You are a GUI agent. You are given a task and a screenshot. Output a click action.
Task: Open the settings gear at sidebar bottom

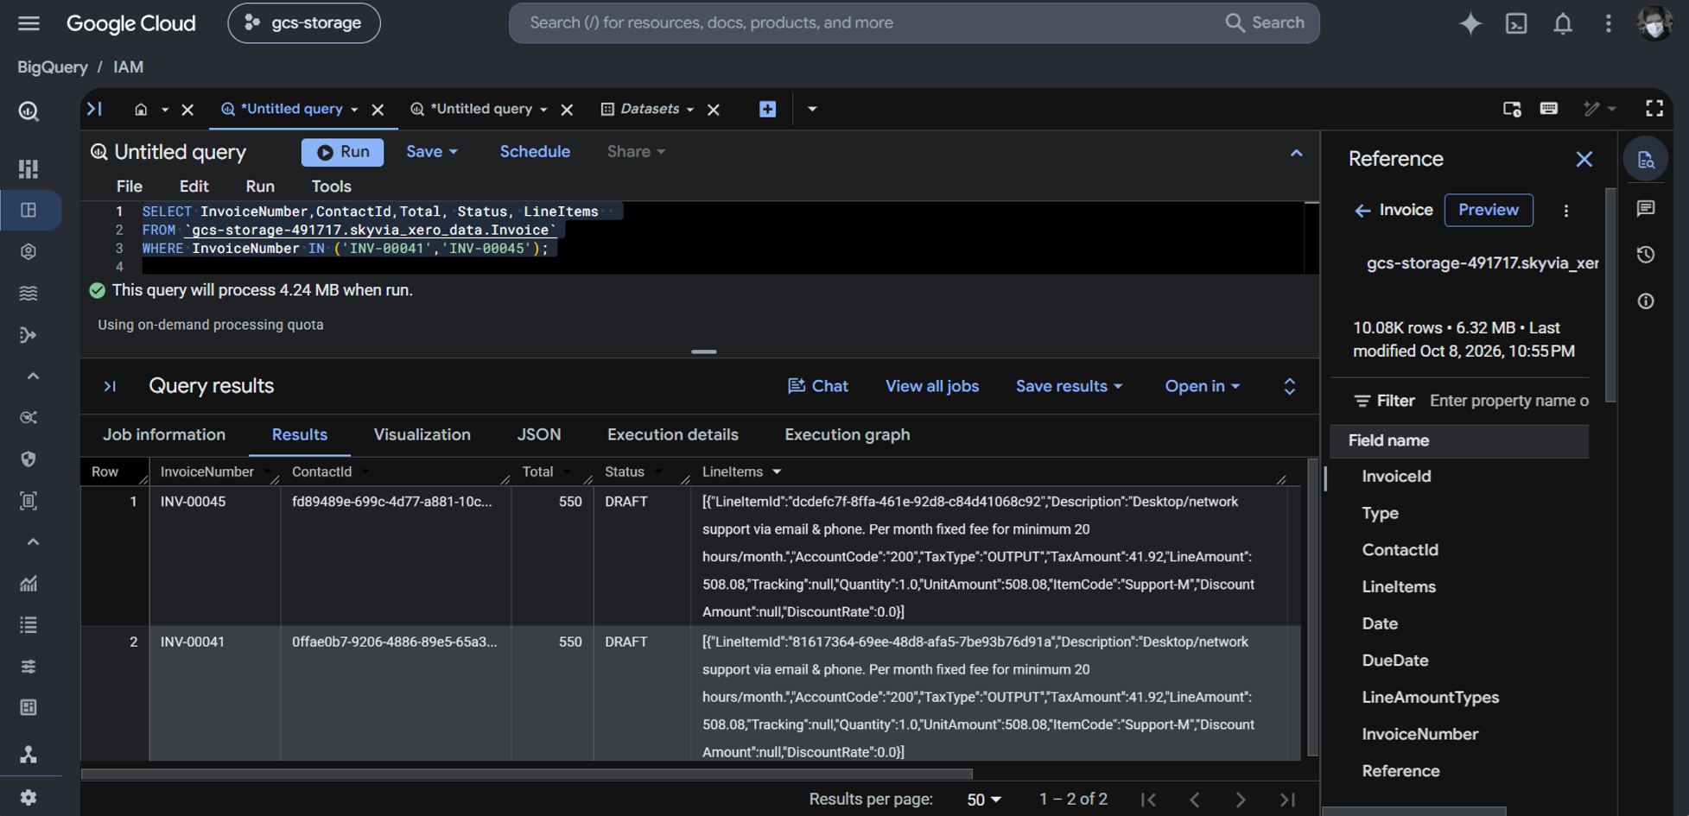[x=29, y=797]
